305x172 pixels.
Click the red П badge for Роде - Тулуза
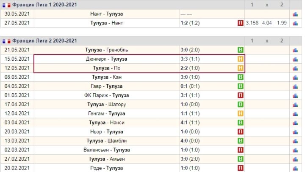coord(241,168)
